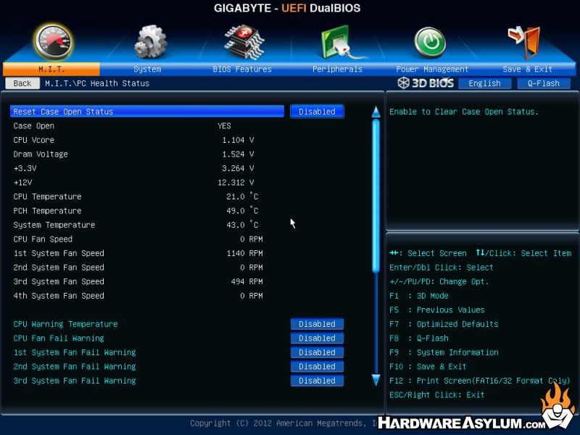Click the F5 Previous Values help line

[x=437, y=310]
